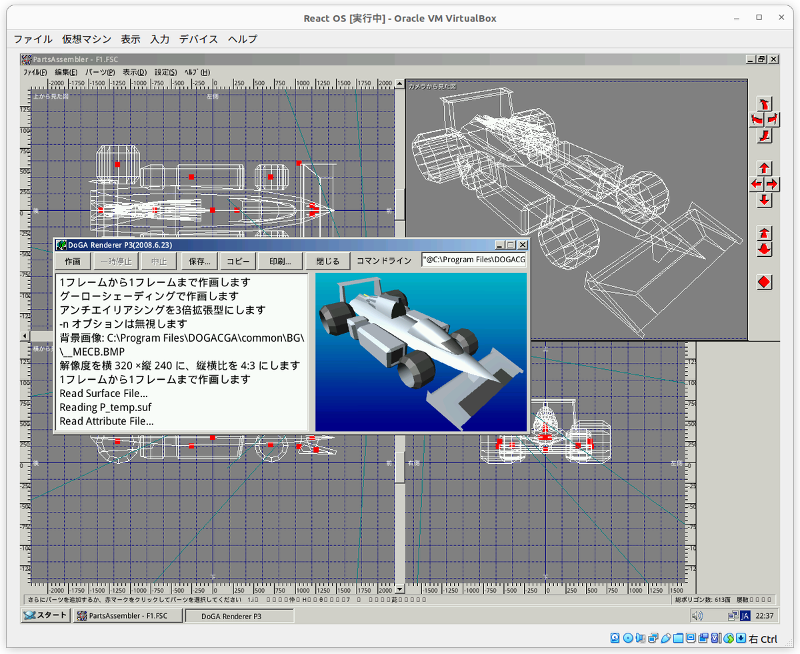Open VirtualBox 仮想マシン menu
The width and height of the screenshot is (800, 654).
87,39
